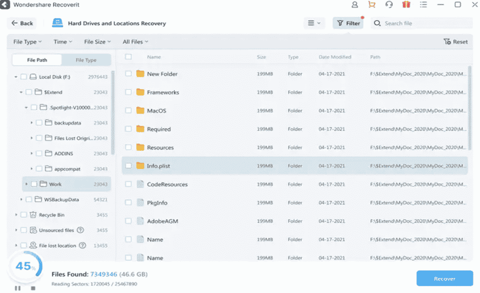
Task: Sort by the Type column header
Action: pyautogui.click(x=293, y=57)
